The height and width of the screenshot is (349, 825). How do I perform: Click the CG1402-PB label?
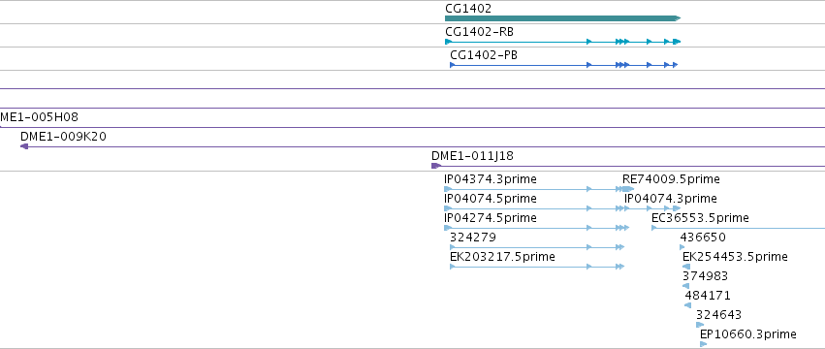[x=484, y=55]
